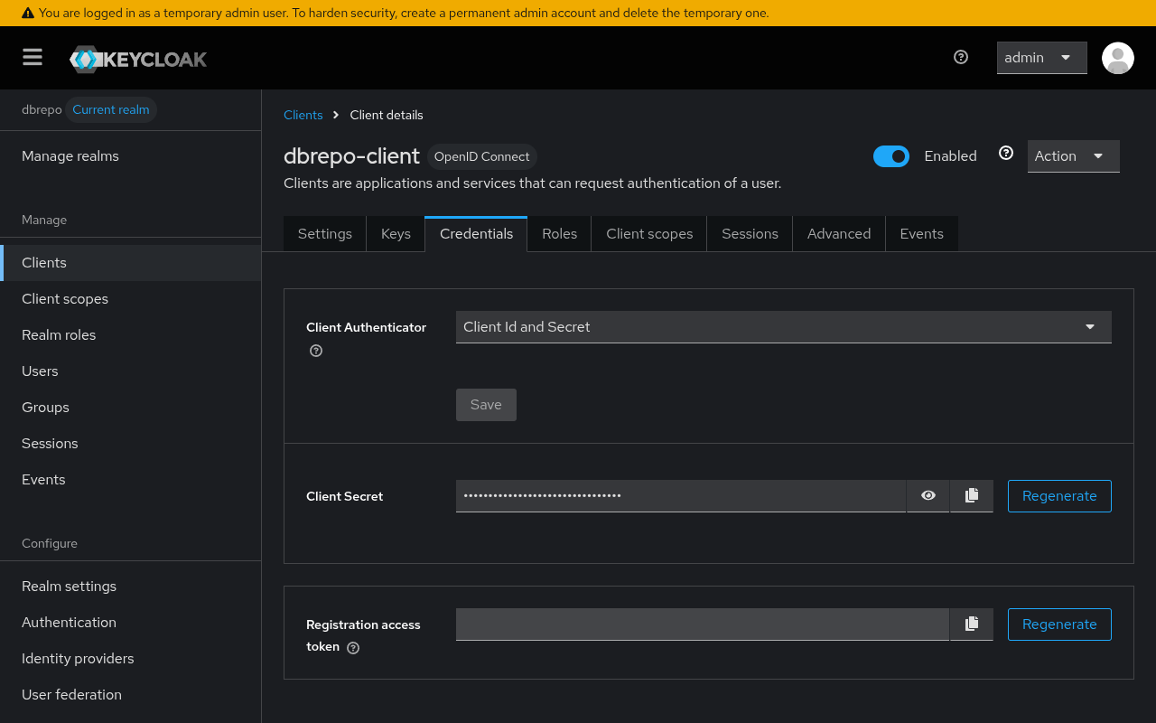
Task: Disable the dbrepo-client using the Enabled toggle
Action: point(891,155)
